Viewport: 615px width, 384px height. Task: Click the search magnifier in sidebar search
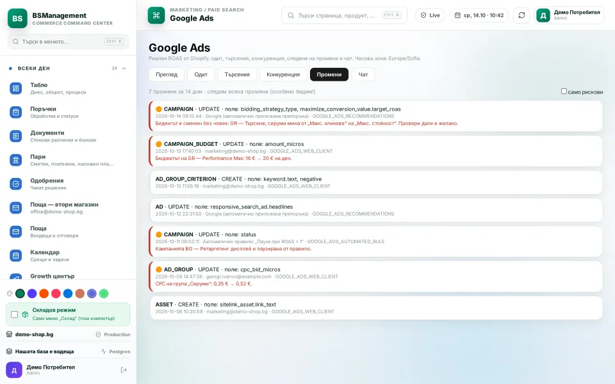[x=15, y=42]
